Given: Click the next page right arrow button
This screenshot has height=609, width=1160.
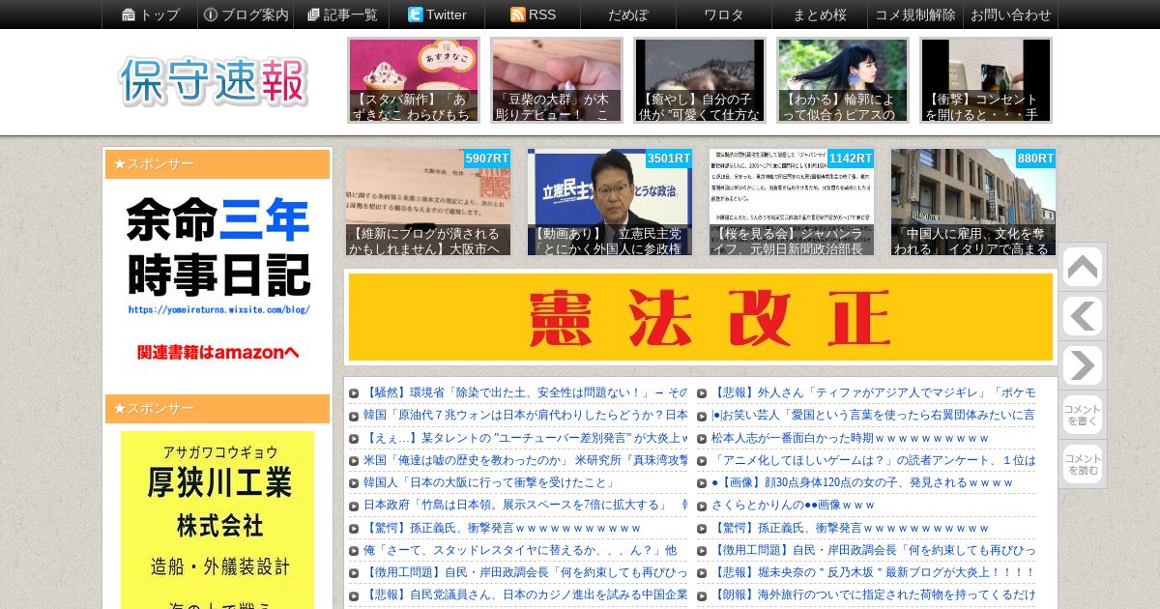Looking at the screenshot, I should point(1082,365).
